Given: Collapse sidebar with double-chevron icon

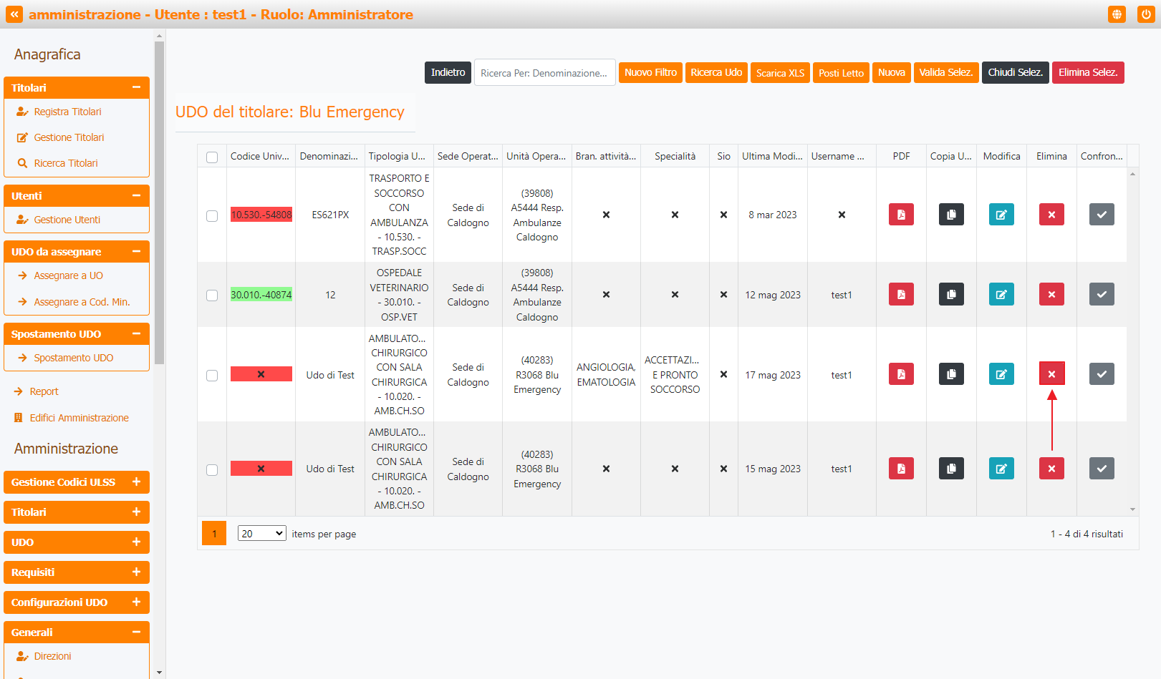Looking at the screenshot, I should (14, 14).
